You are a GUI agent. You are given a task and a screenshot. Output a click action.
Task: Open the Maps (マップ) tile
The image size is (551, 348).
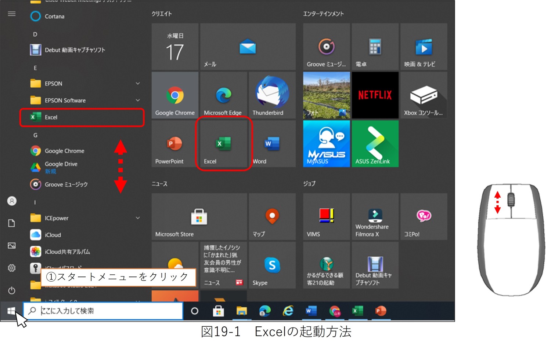[272, 217]
